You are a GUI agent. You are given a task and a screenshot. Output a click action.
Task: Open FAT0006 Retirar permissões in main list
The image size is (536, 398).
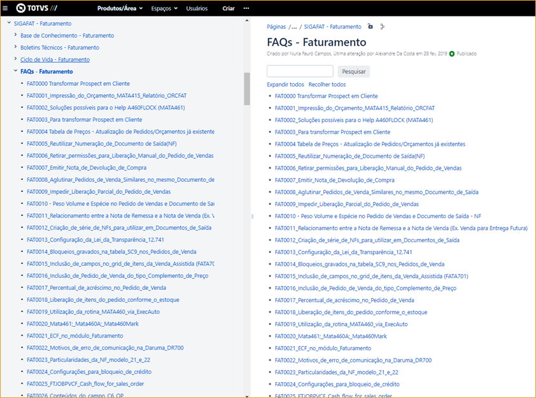(x=368, y=168)
